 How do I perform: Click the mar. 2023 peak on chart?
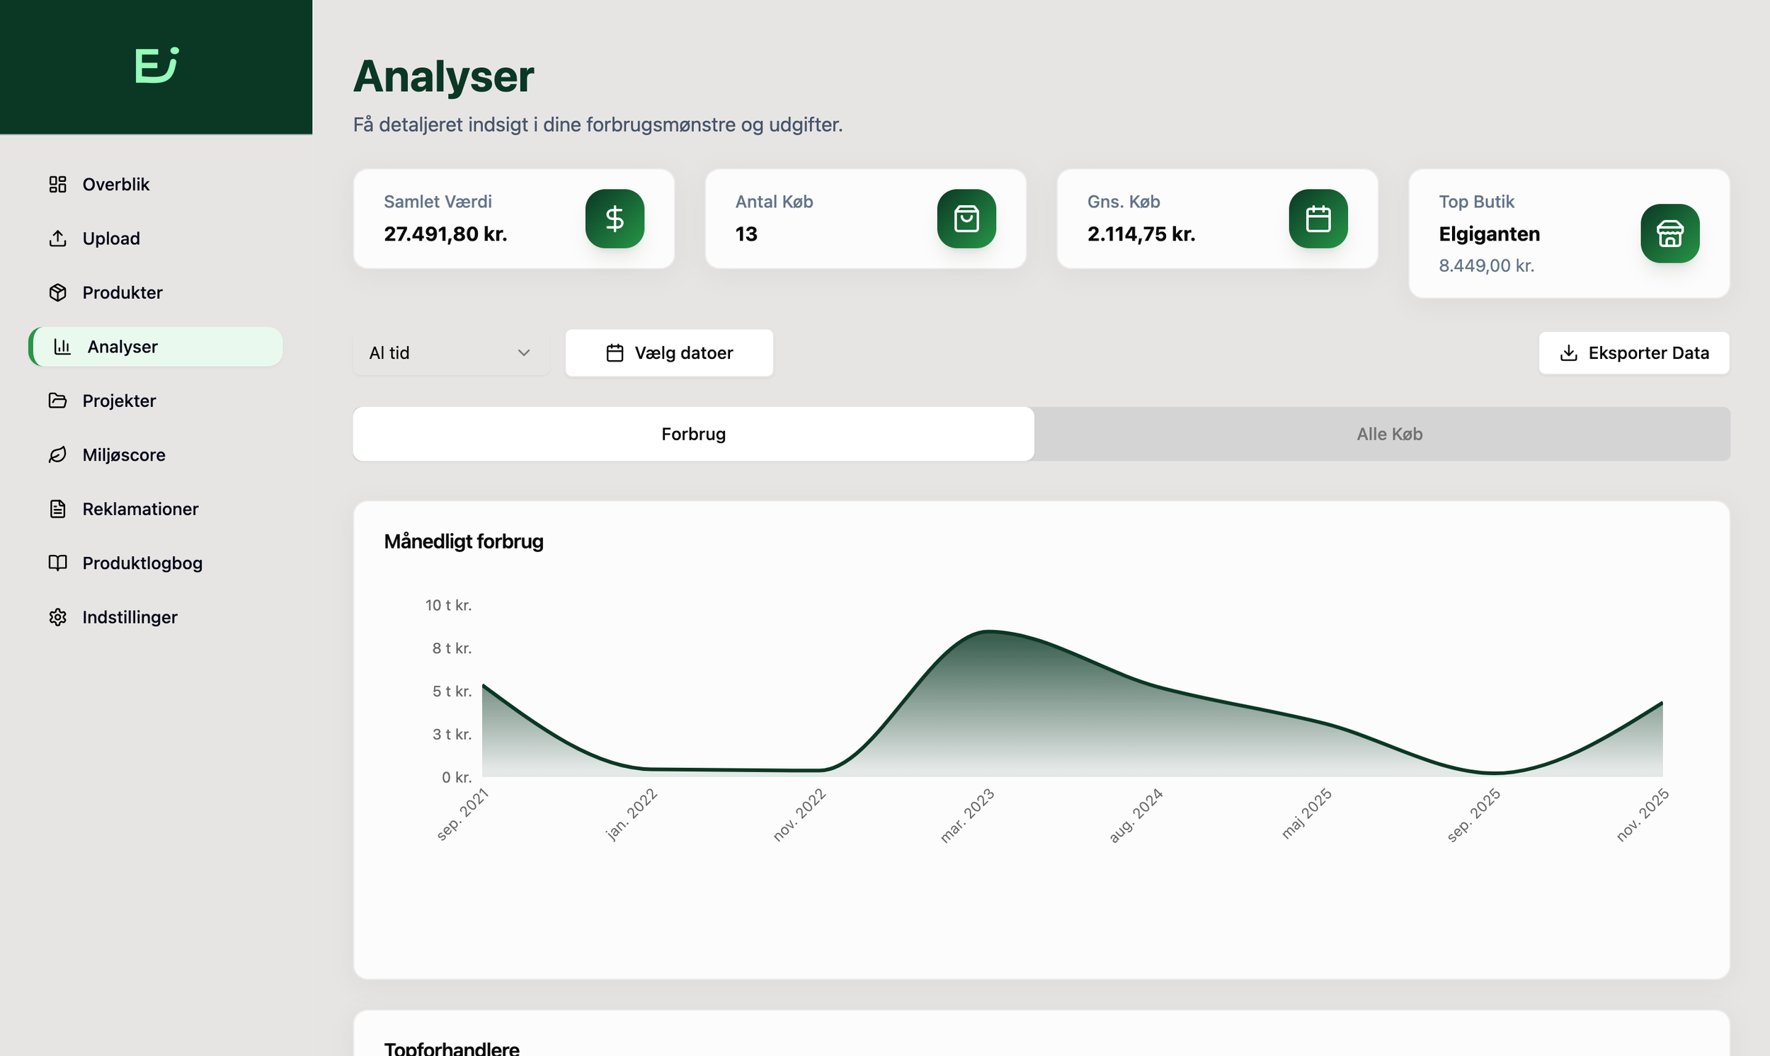pos(987,632)
